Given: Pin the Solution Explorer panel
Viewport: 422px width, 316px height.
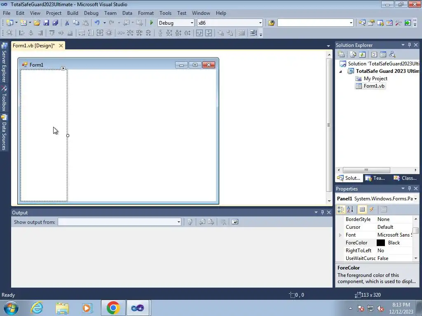Looking at the screenshot, I should coord(409,45).
